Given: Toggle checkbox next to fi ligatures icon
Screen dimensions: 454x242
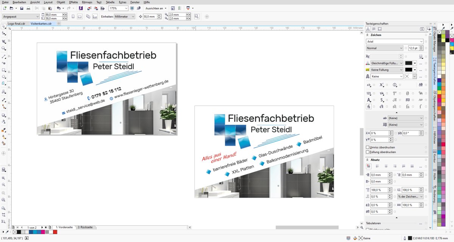Looking at the screenshot, I should click(x=374, y=107).
